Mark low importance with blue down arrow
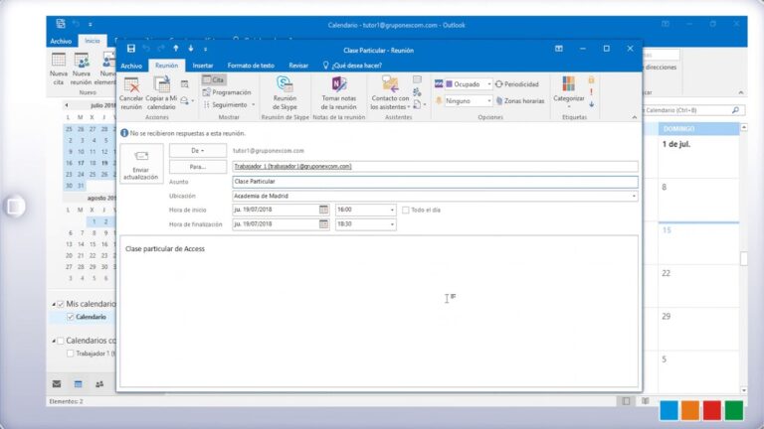Screen dimensions: 764x429 pyautogui.click(x=591, y=104)
